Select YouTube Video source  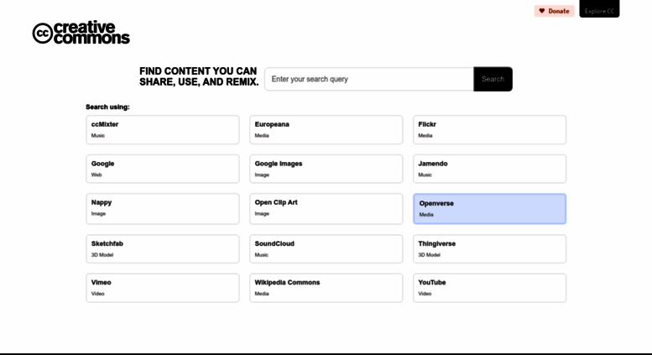click(489, 288)
